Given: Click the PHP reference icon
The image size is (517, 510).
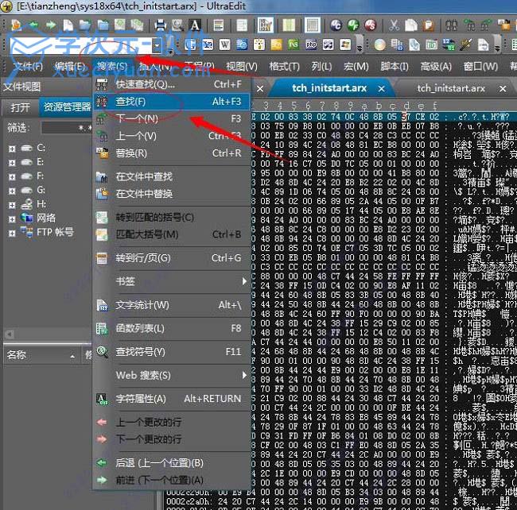Looking at the screenshot, I should point(311,44).
